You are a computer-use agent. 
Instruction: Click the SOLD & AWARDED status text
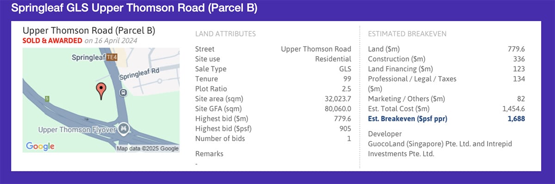[x=53, y=41]
